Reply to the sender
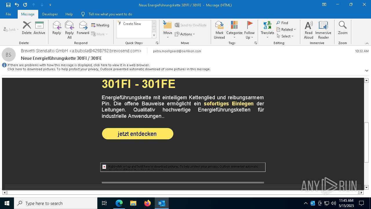The height and width of the screenshot is (209, 371). point(57,28)
